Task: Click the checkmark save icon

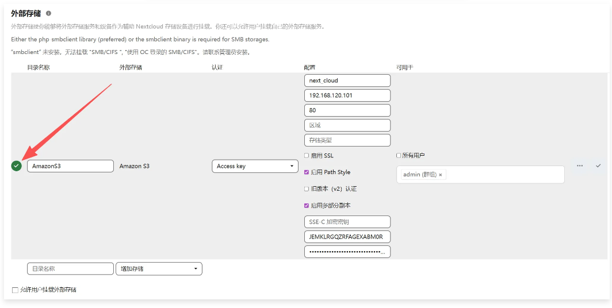Action: [598, 165]
